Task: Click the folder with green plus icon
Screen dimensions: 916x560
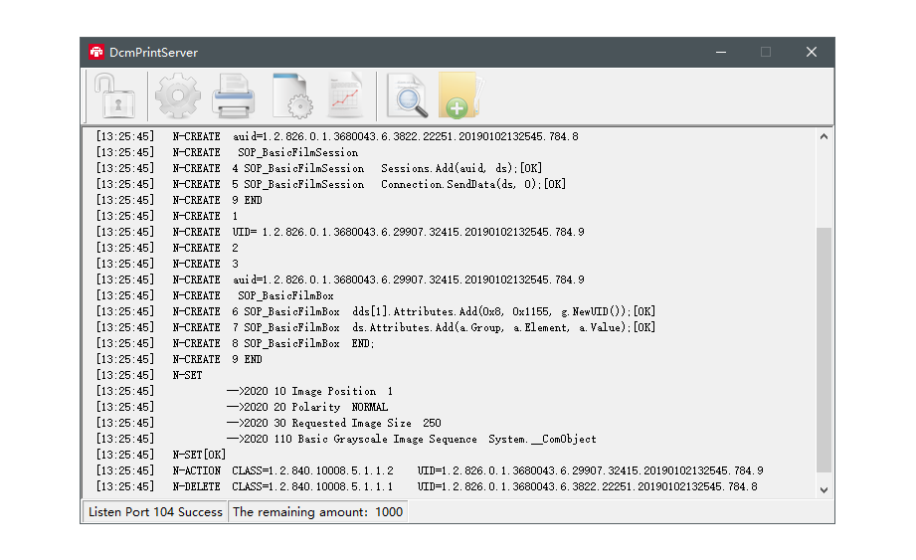Action: (x=460, y=95)
